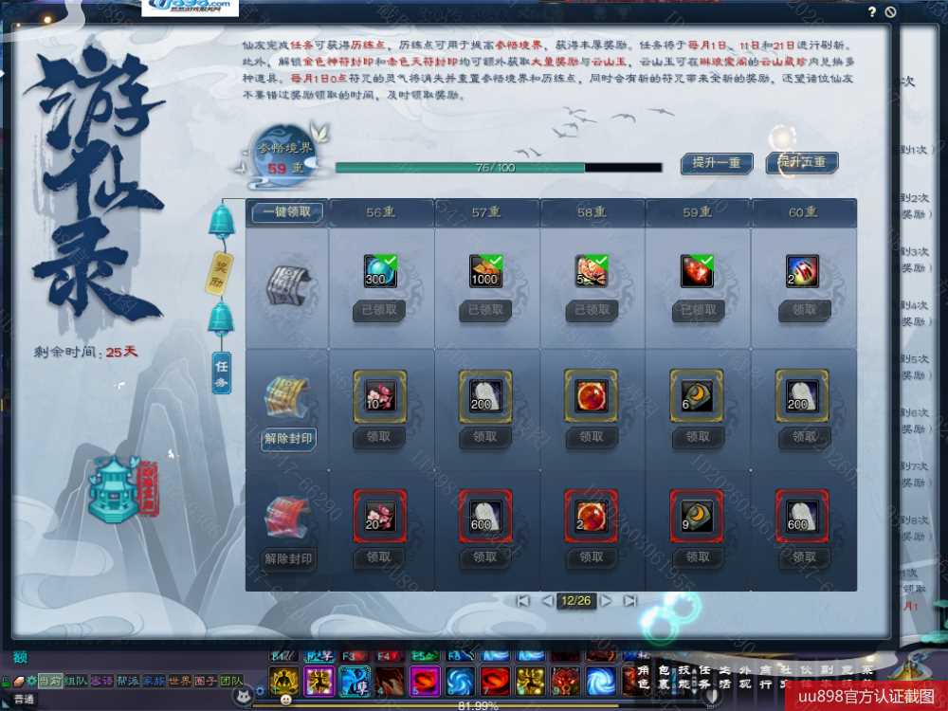Toggle the 帮派 chat channel filter
The width and height of the screenshot is (948, 711).
[127, 681]
